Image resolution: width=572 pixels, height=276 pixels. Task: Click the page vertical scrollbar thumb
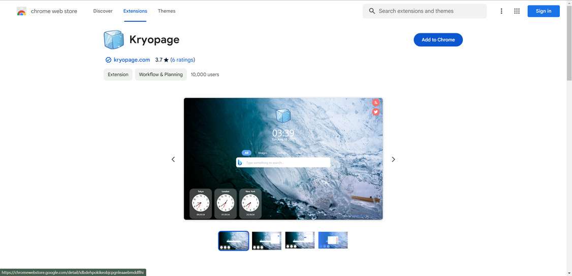pyautogui.click(x=569, y=43)
